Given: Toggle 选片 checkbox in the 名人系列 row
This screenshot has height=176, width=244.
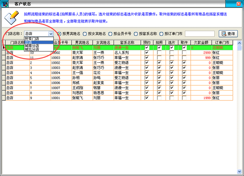Looking at the screenshot, I should point(172,53).
